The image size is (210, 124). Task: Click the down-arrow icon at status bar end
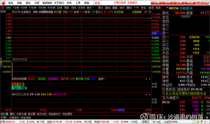[208, 121]
